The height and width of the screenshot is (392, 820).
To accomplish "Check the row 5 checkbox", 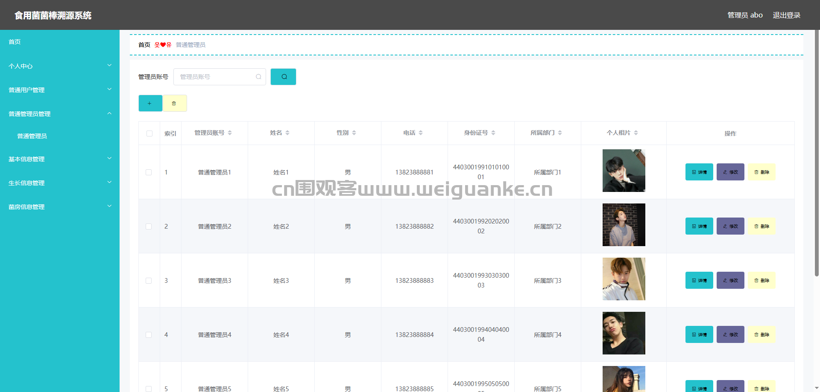I will point(149,389).
